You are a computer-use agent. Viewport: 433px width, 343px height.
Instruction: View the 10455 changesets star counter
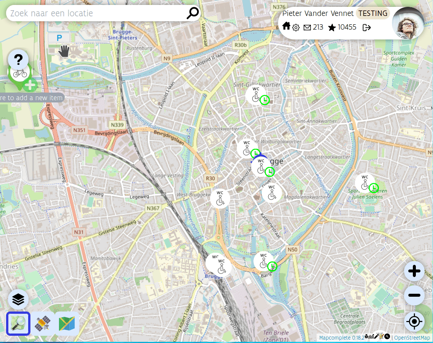pos(342,27)
